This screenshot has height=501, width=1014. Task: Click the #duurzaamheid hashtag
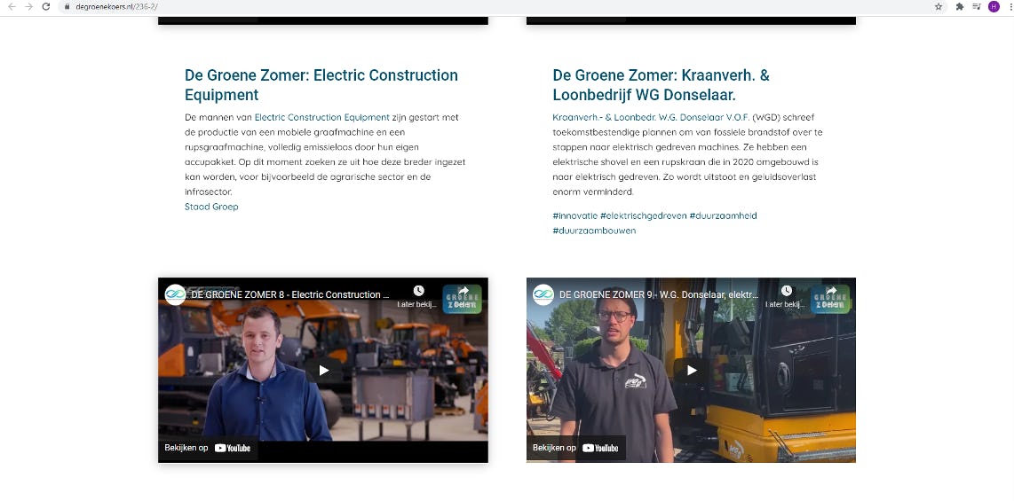coord(723,215)
